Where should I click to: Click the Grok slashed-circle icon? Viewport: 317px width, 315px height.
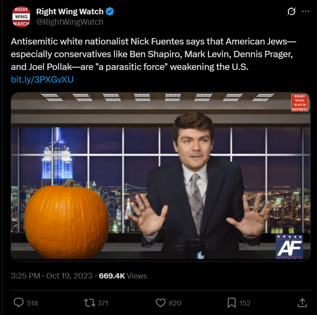292,12
